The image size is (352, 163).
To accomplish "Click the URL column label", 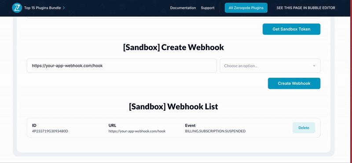I will pyautogui.click(x=112, y=126).
